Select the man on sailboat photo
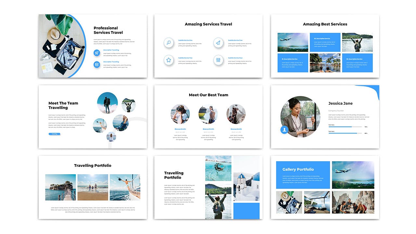 pos(125,187)
